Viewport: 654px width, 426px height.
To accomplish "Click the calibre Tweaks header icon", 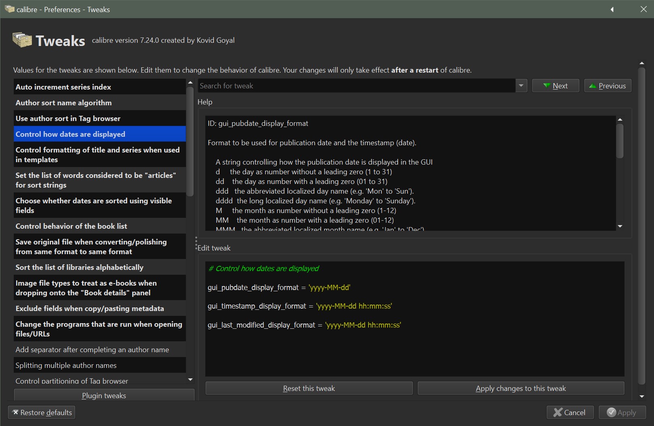I will click(22, 40).
